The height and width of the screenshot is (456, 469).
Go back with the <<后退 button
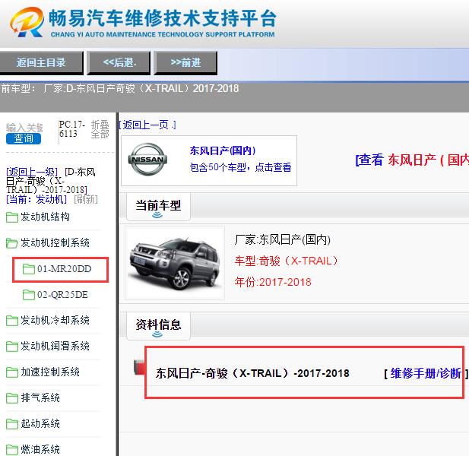pos(119,62)
